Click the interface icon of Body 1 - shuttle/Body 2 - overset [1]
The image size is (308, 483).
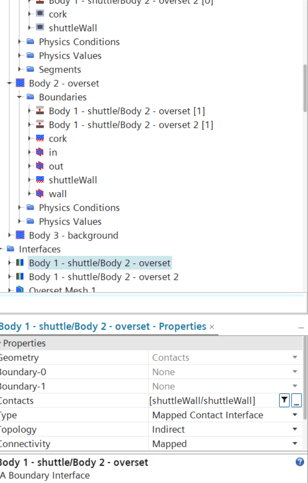point(40,111)
